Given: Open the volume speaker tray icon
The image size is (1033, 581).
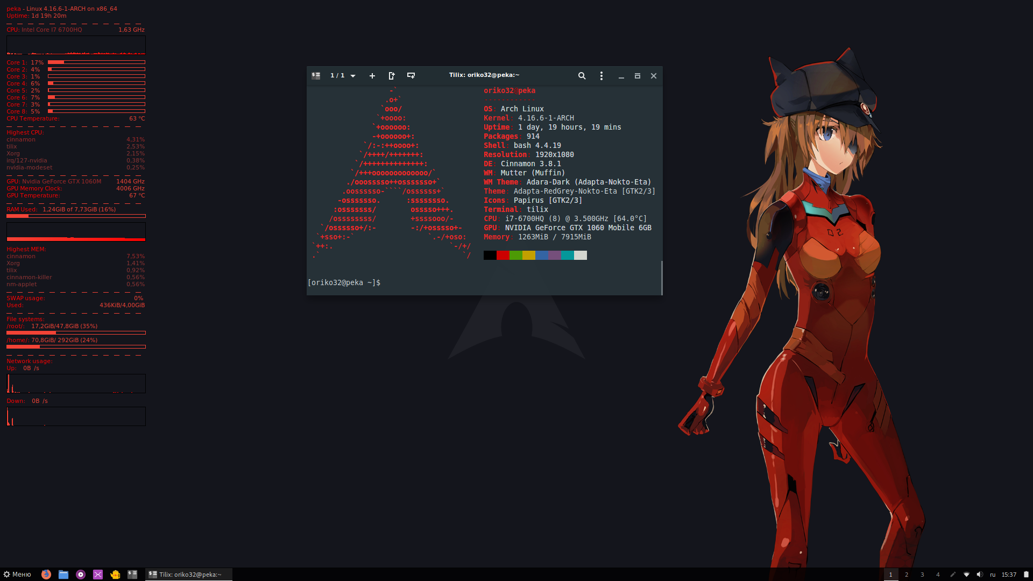Looking at the screenshot, I should coord(979,575).
